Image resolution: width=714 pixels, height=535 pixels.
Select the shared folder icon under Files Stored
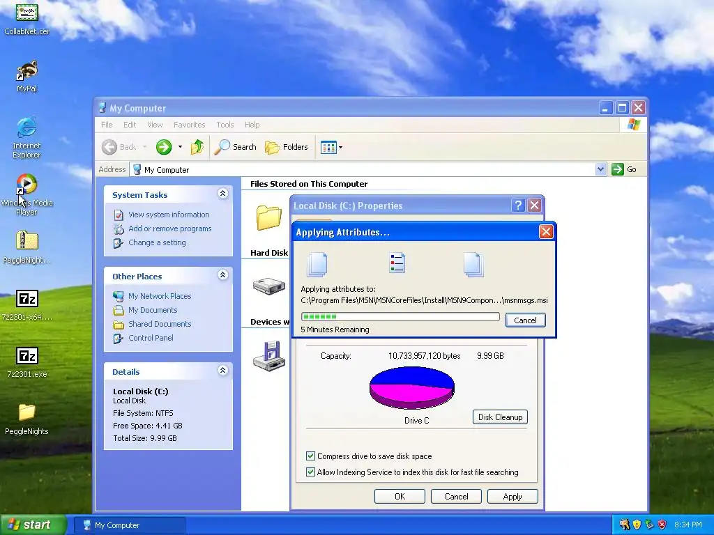click(268, 217)
